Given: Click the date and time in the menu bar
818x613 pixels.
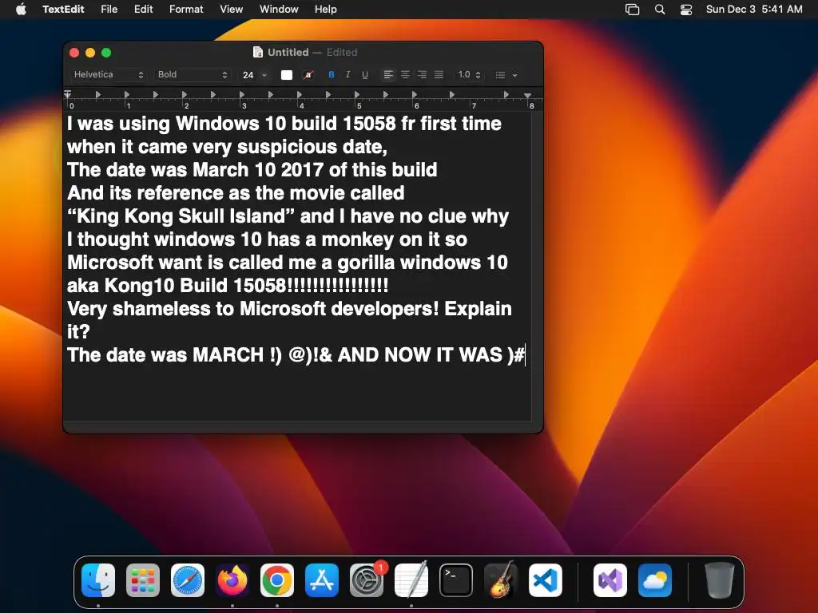Looking at the screenshot, I should (x=754, y=10).
